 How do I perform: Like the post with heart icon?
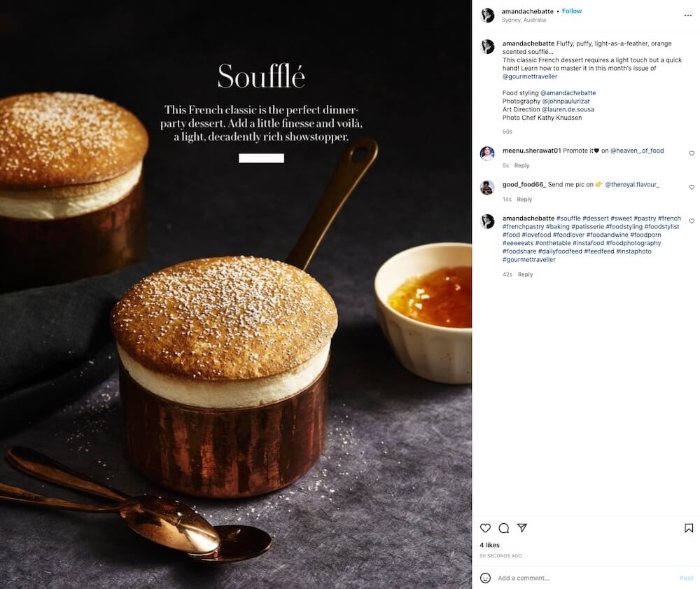(485, 528)
